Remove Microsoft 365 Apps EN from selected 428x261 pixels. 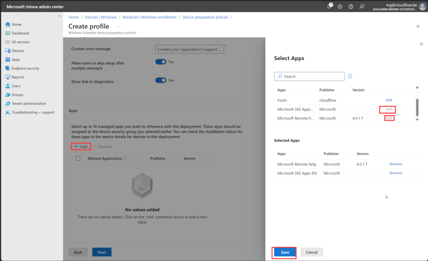[x=396, y=173]
